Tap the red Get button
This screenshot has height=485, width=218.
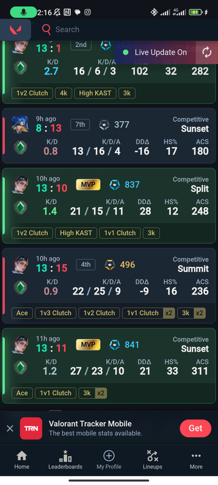click(x=196, y=428)
